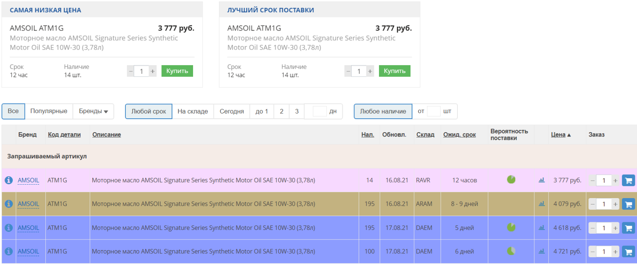Open AMSOIL brand link in 6 дней row

(28, 251)
